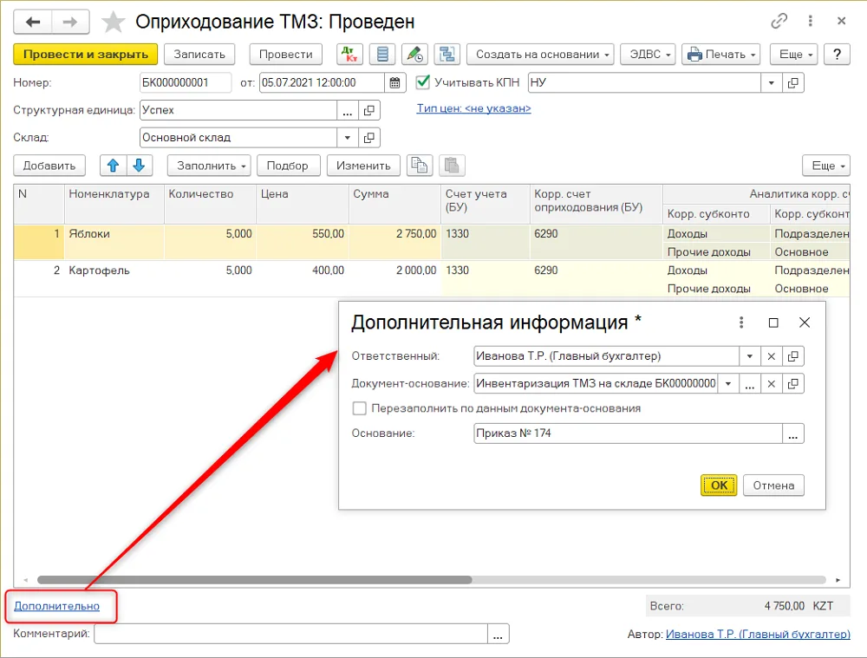Open the vertical dots menu in title bar

[x=810, y=21]
